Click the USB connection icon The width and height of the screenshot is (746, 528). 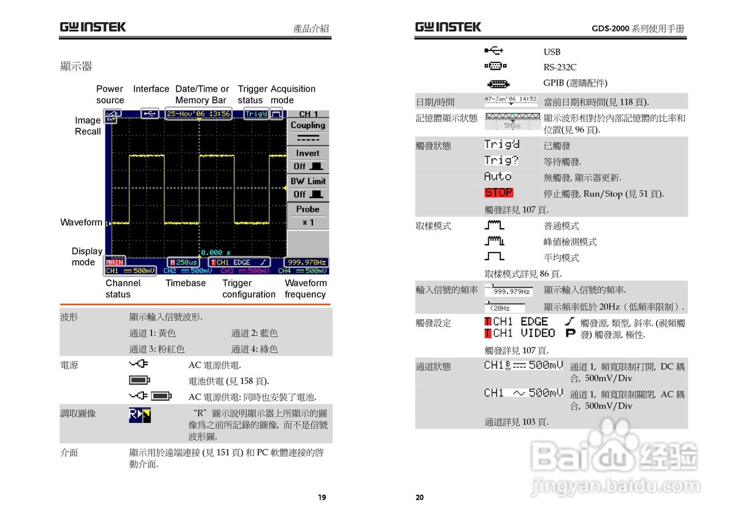pyautogui.click(x=494, y=51)
